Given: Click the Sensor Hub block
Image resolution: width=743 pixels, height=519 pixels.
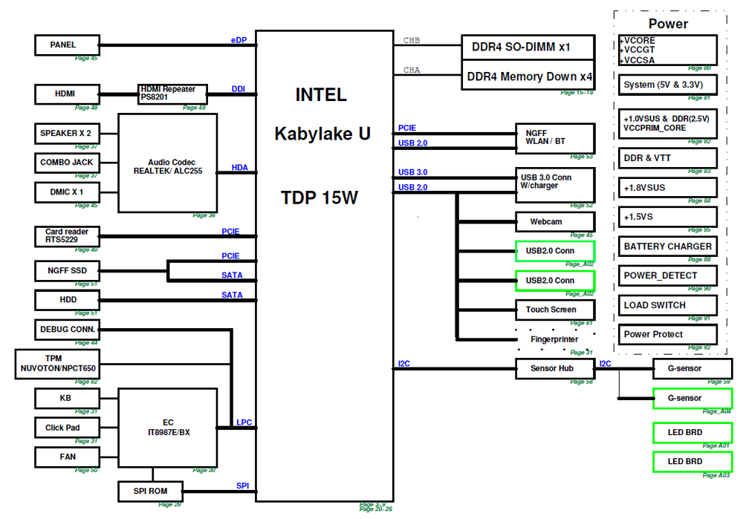Looking at the screenshot, I should click(555, 369).
